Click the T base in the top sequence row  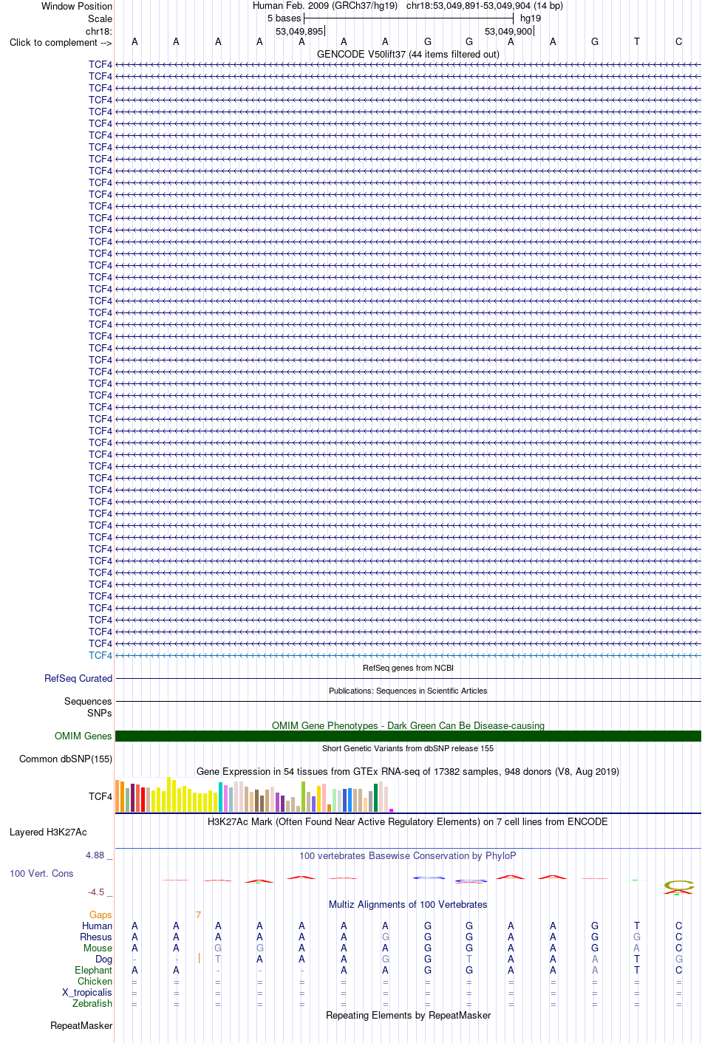click(x=637, y=42)
